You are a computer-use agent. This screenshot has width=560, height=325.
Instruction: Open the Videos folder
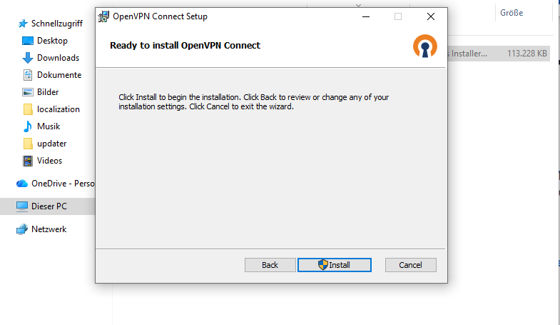pyautogui.click(x=49, y=161)
